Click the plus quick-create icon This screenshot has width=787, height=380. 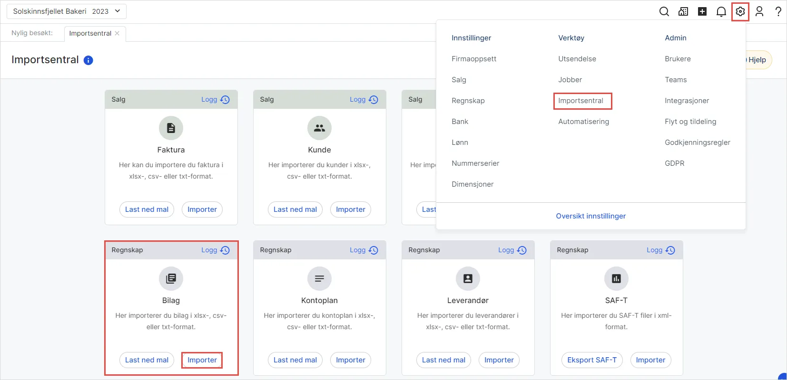(x=702, y=11)
